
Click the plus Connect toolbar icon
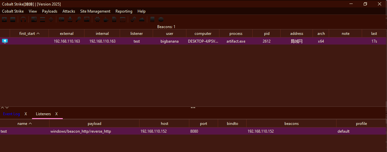click(x=4, y=19)
